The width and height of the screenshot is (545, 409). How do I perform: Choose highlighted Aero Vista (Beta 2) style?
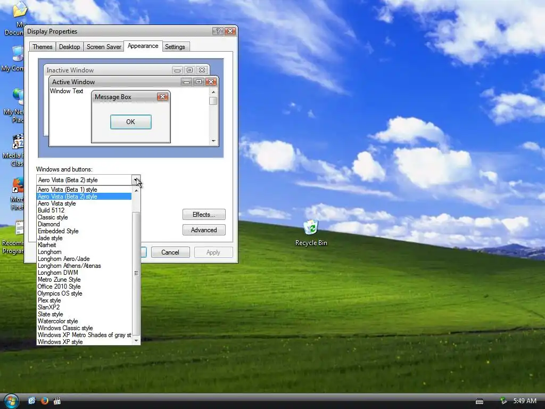84,197
